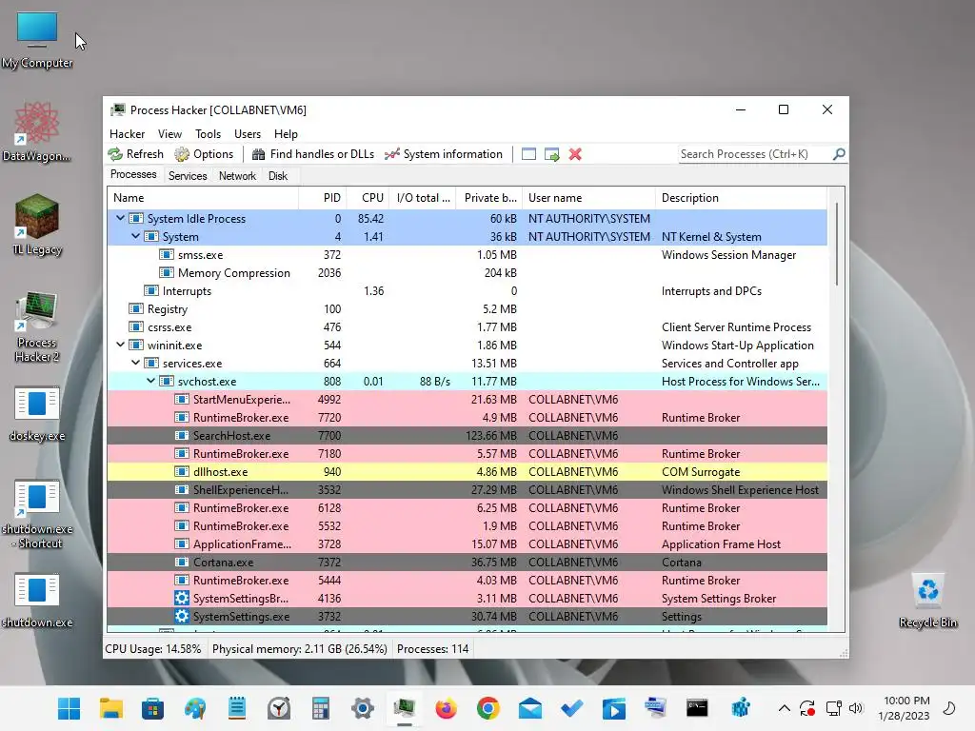This screenshot has height=731, width=975.
Task: Sort by the Private bytes column header
Action: coord(489,198)
